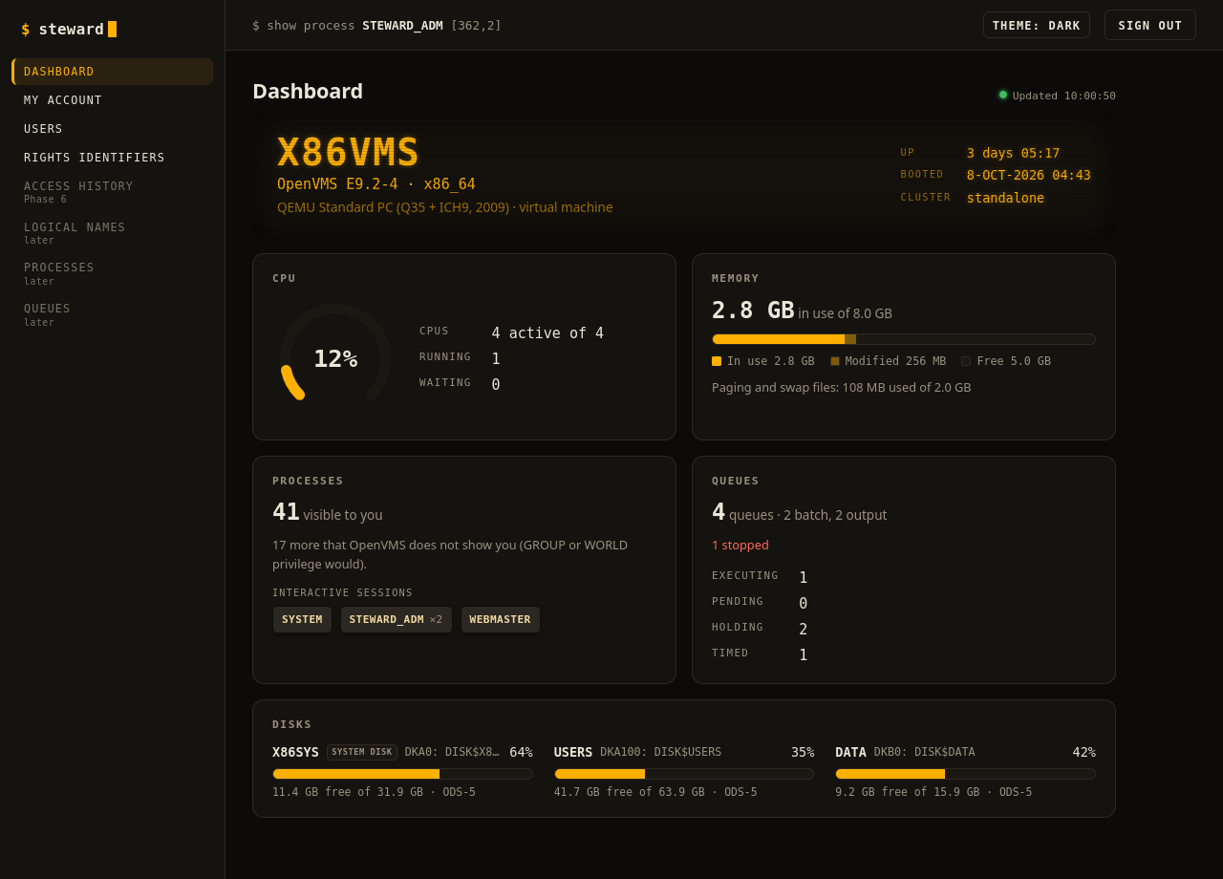Click the WEBMASTER session chip
This screenshot has height=879, width=1223.
pyautogui.click(x=500, y=619)
